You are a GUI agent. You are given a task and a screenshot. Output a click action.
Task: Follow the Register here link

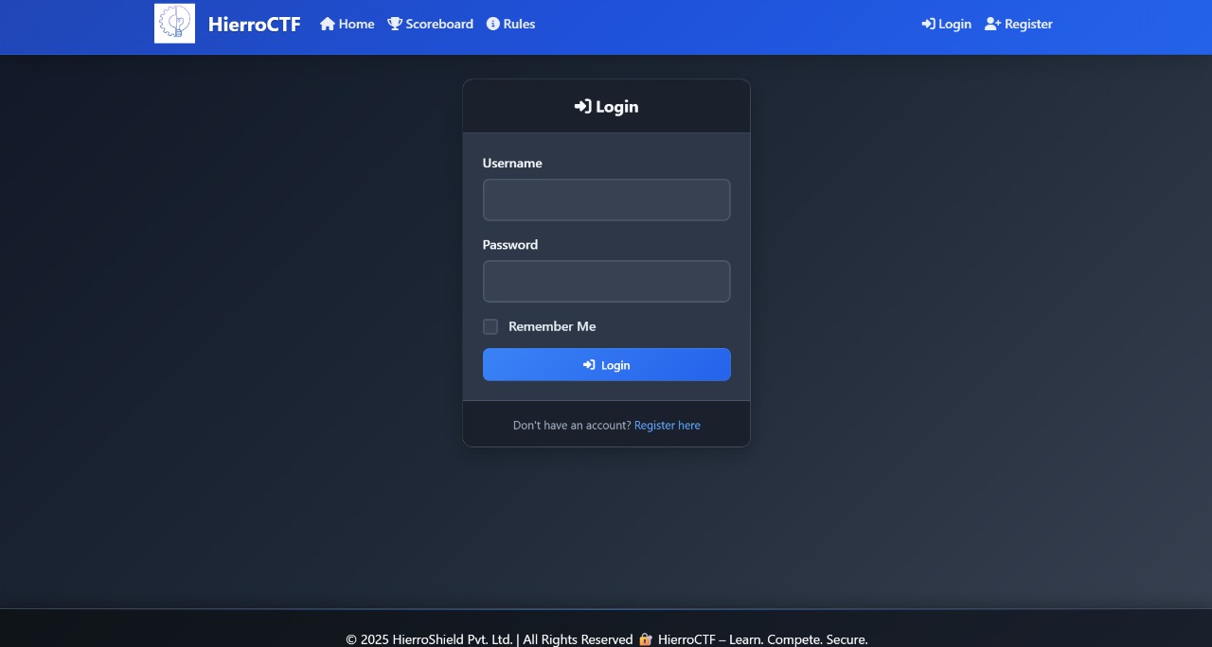(667, 425)
